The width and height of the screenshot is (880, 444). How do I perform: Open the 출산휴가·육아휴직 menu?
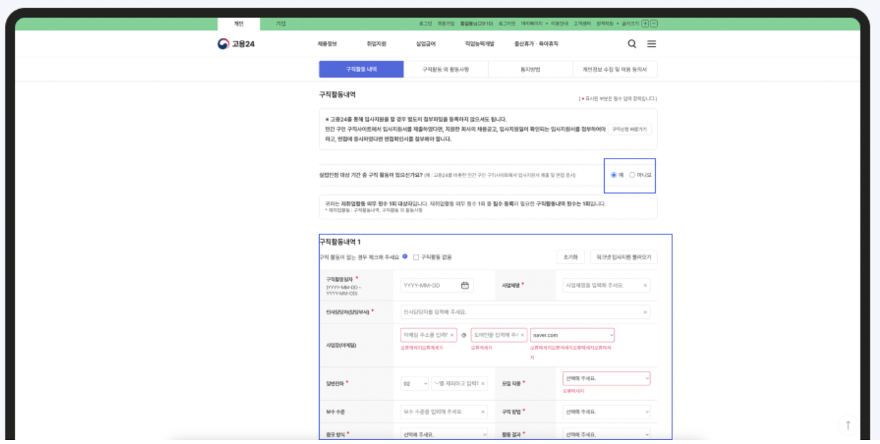click(x=537, y=44)
